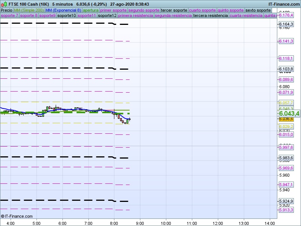301x226 pixels.
Task: Select the 'tercer soporte' legend entry
Action: point(174,10)
